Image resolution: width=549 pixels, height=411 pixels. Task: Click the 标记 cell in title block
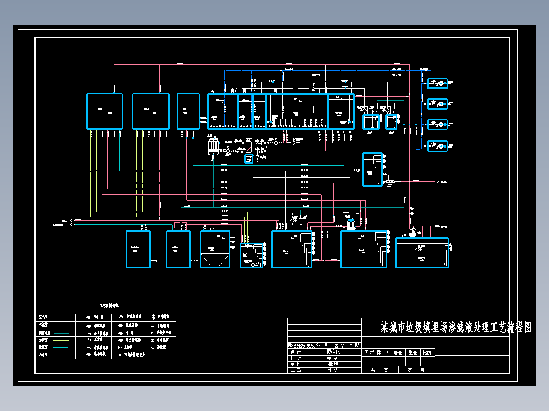tap(292, 345)
